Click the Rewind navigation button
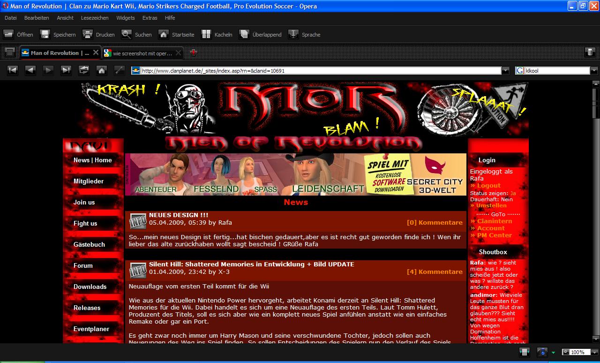Screen dimensions: 600x363 point(13,70)
